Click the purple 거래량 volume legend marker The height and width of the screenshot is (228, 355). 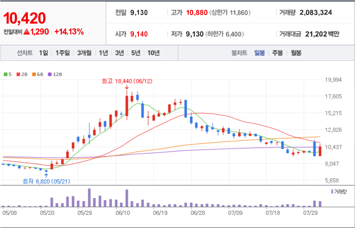tap(332, 192)
